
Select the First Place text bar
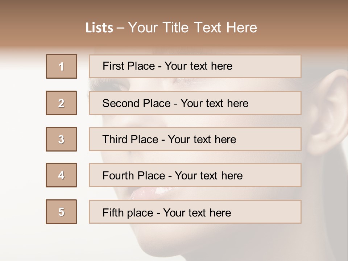195,66
